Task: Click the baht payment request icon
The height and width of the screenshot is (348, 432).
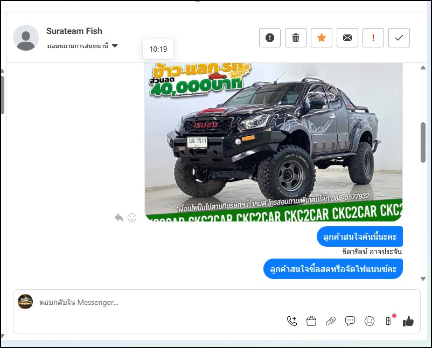Action: 389,321
